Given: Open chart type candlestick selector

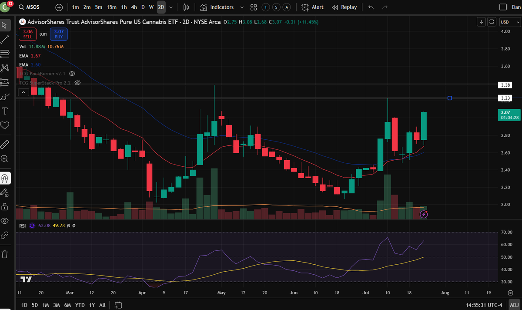Looking at the screenshot, I should 187,7.
